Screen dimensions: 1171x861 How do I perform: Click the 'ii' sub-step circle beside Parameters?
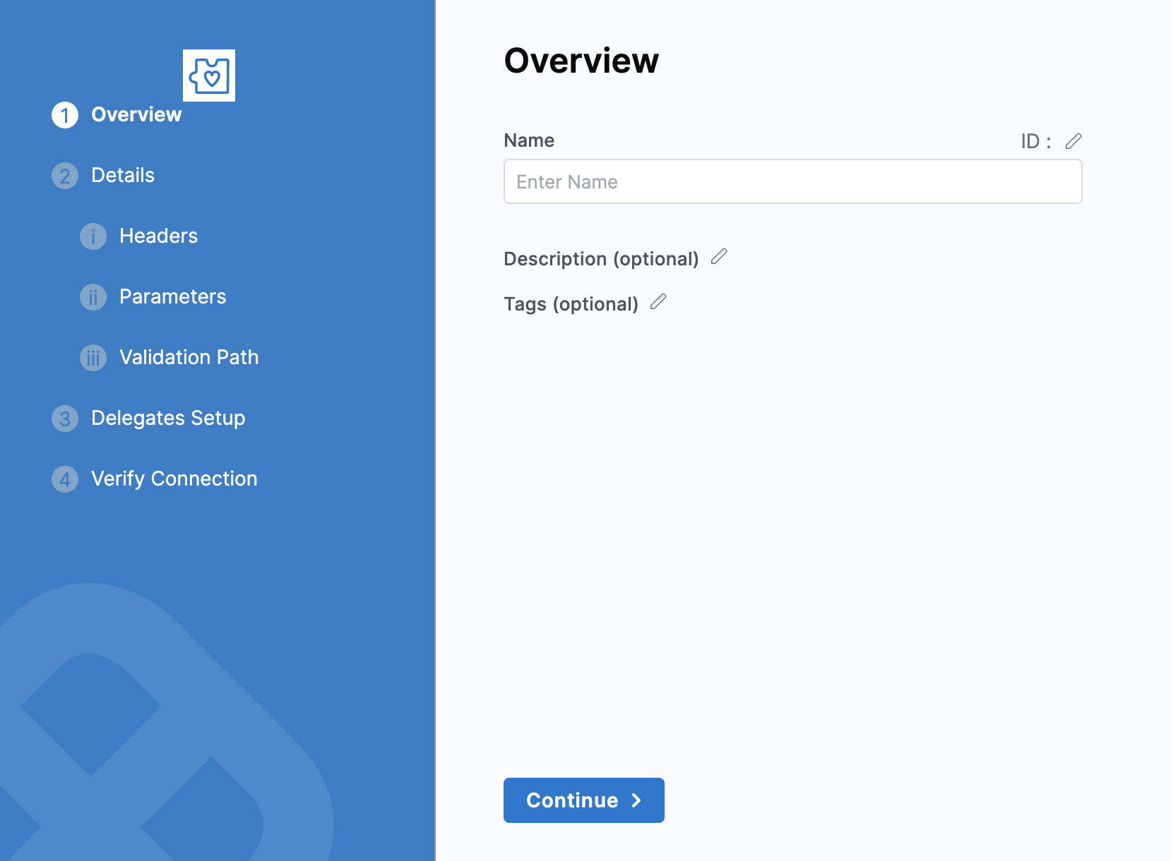tap(93, 297)
